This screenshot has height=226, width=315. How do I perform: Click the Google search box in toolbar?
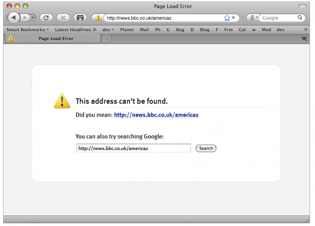tap(279, 18)
